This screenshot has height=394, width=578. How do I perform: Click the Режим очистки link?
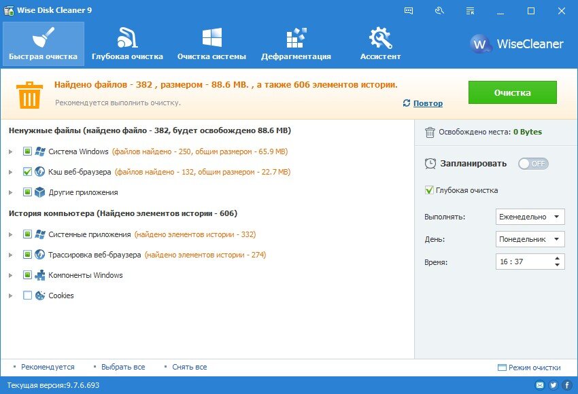(x=534, y=368)
